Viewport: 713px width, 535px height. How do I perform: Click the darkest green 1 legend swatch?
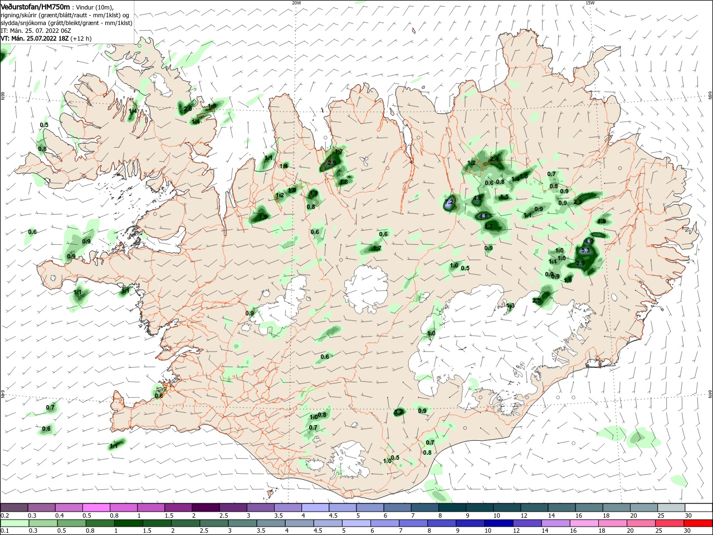point(128,523)
